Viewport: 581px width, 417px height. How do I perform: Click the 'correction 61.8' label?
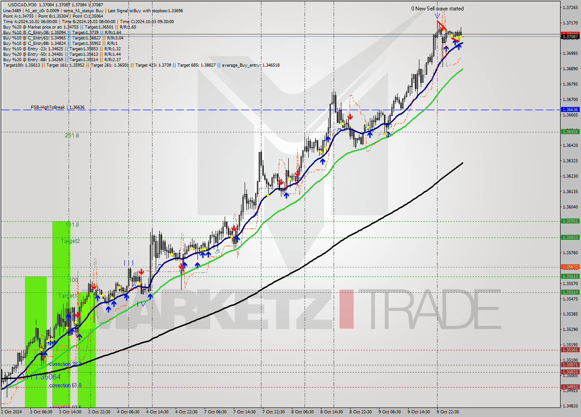tap(66, 385)
